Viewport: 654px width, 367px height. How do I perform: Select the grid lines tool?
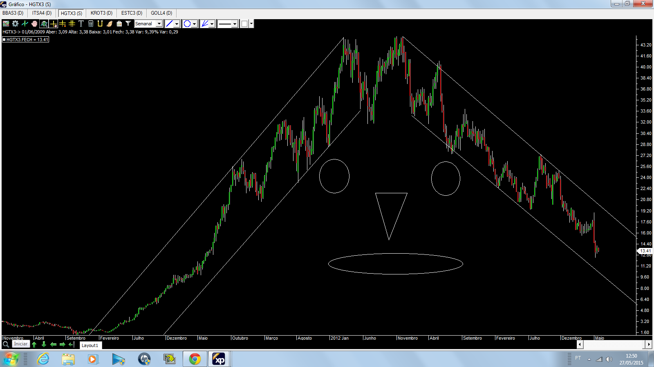tap(72, 24)
